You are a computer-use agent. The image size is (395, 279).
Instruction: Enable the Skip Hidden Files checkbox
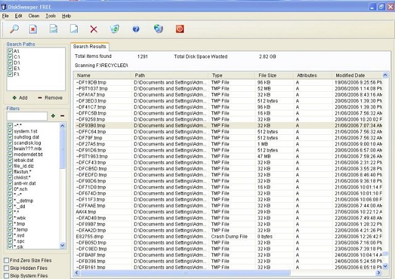coord(7,269)
